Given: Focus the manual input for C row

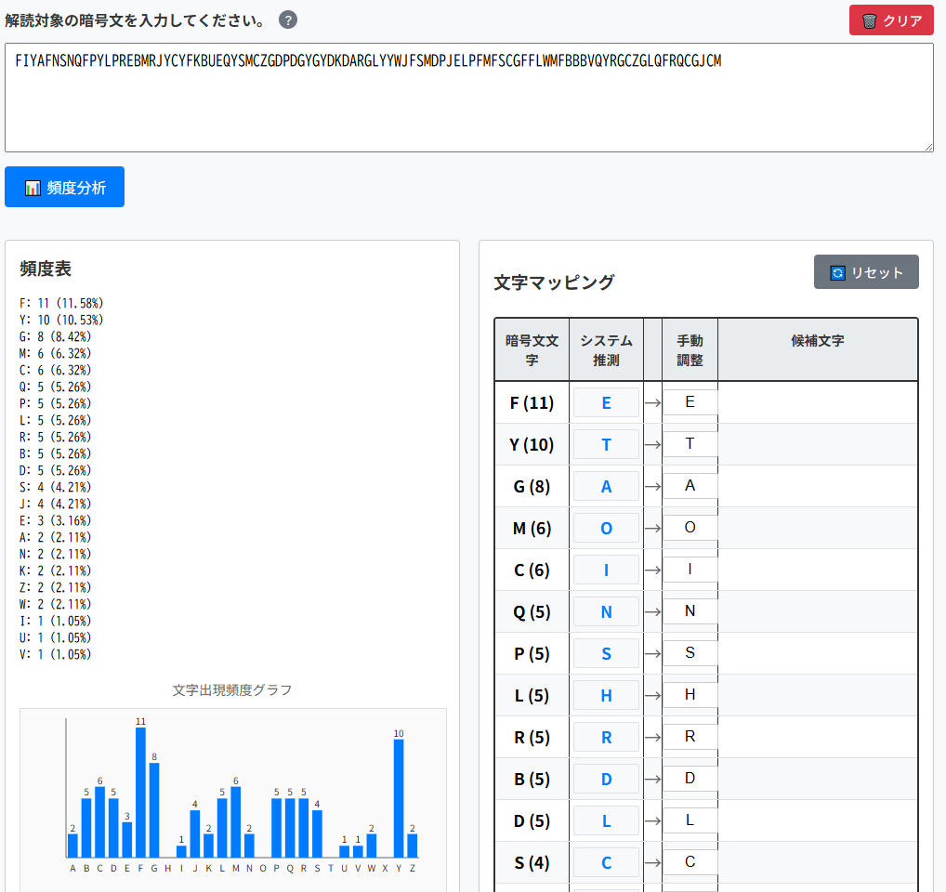Looking at the screenshot, I should tap(690, 570).
